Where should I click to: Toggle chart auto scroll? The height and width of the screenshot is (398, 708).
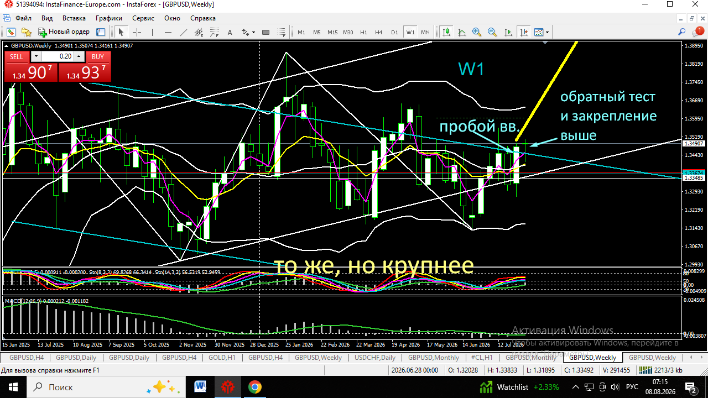coord(508,32)
